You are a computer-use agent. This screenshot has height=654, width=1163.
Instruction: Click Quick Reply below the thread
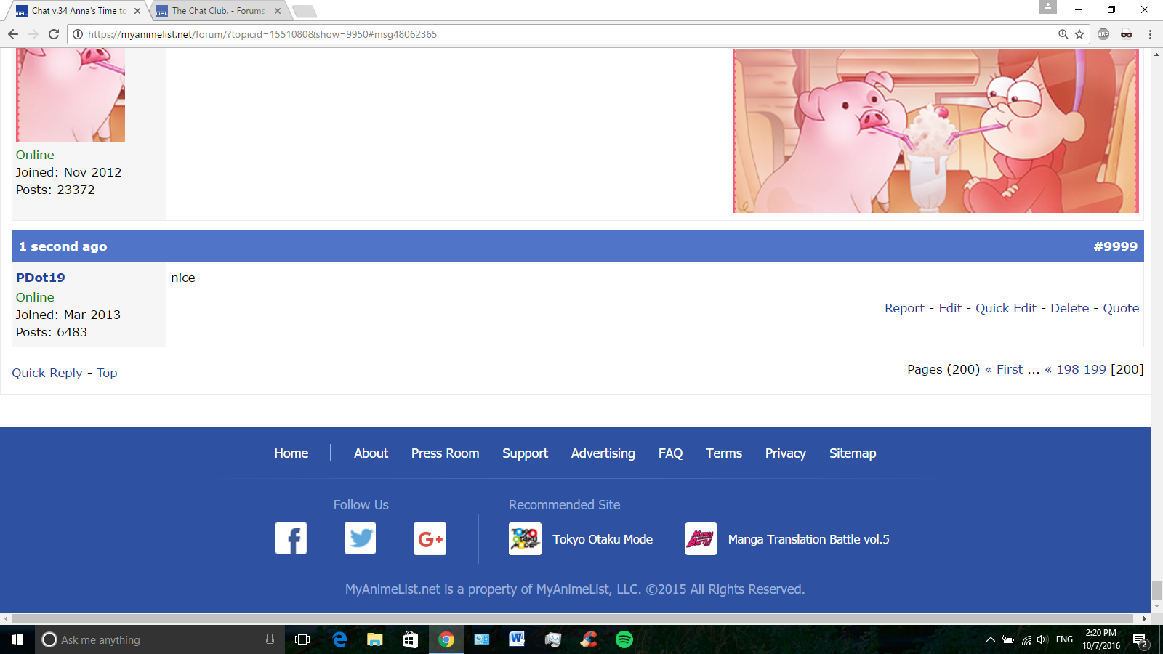tap(47, 373)
